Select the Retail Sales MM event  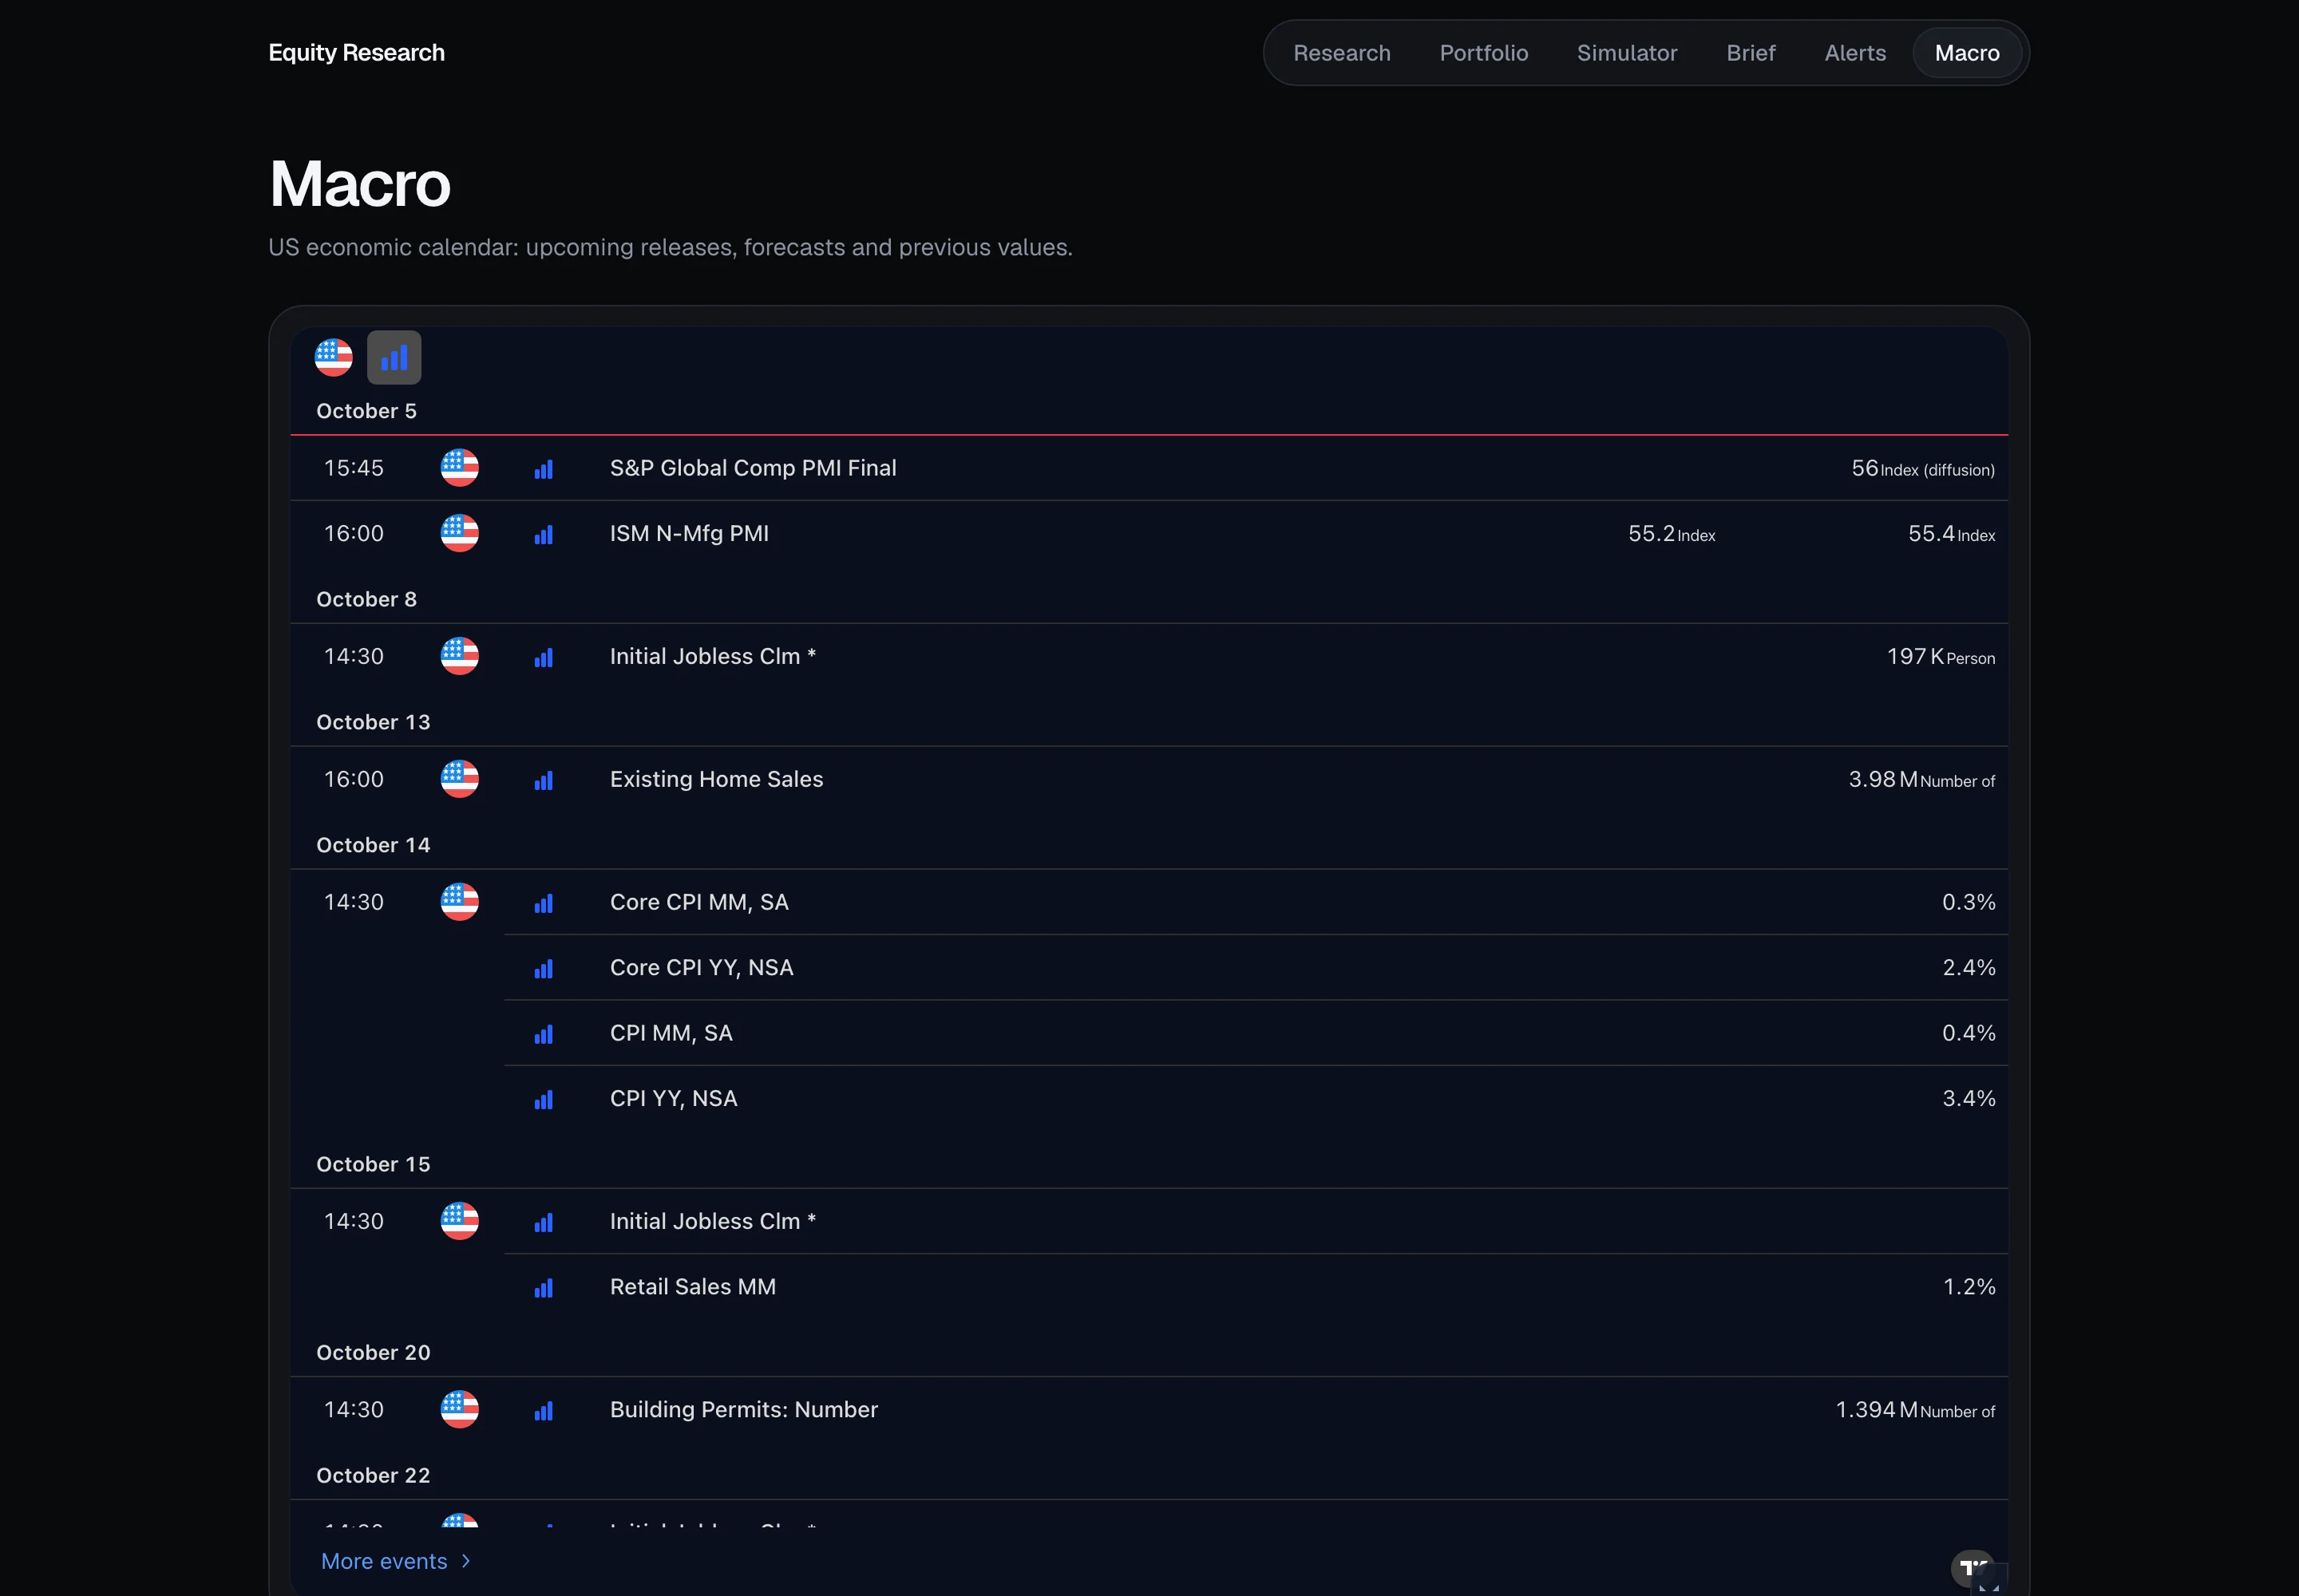pyautogui.click(x=692, y=1286)
